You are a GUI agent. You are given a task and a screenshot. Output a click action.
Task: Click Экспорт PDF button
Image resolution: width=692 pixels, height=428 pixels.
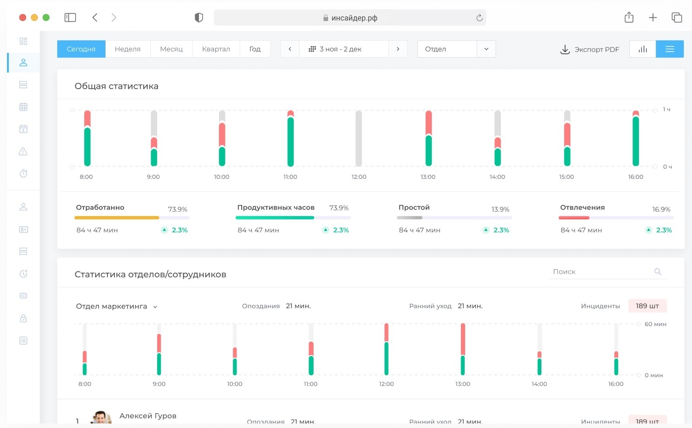pos(590,49)
